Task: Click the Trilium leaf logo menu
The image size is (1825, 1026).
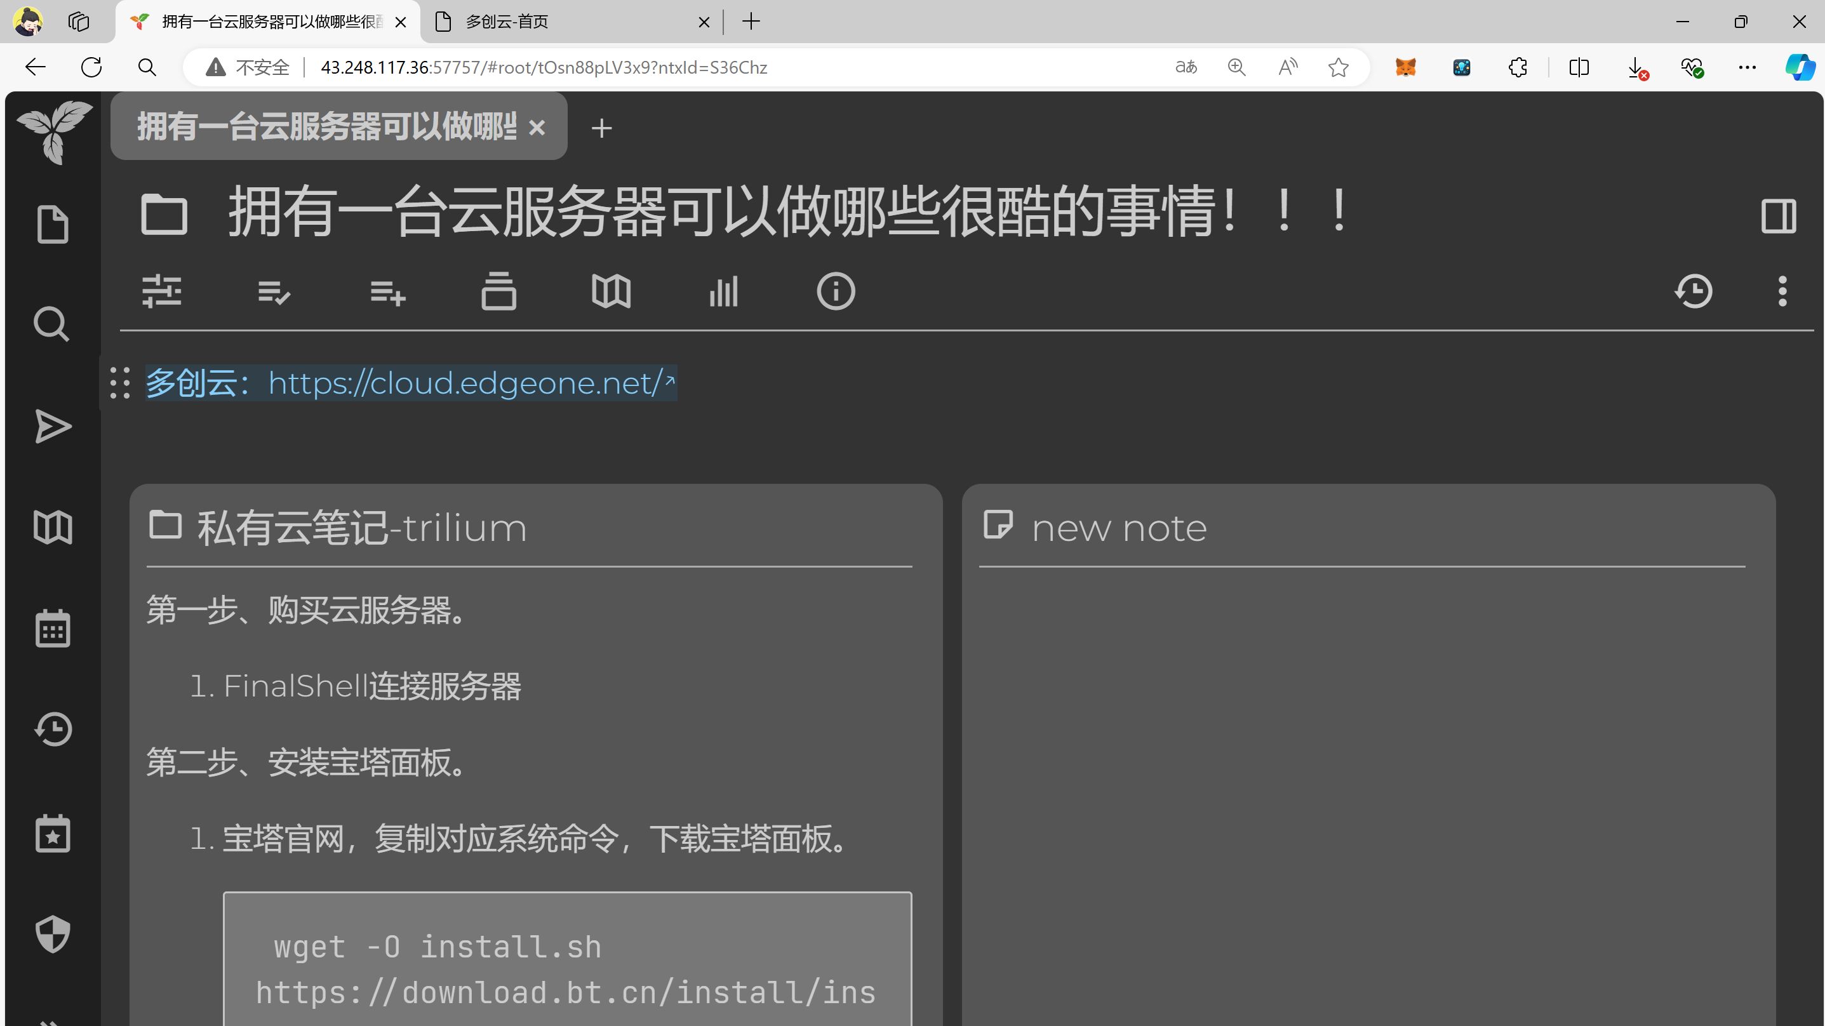Action: tap(54, 132)
